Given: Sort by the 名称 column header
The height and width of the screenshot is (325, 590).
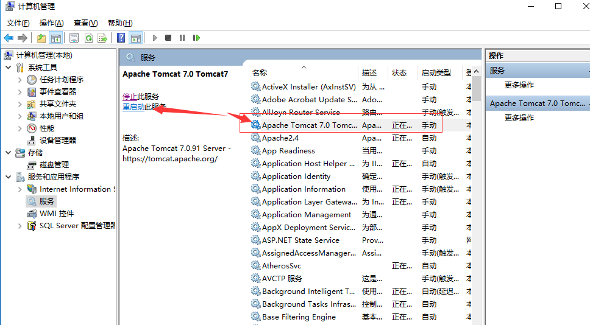Looking at the screenshot, I should (x=304, y=73).
